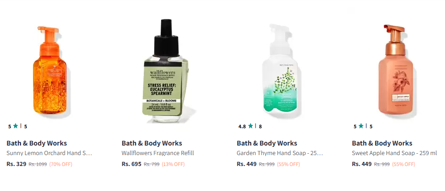Open the Sweet Apple Hand Soap 259 ml title
The image size is (445, 191).
tap(394, 153)
